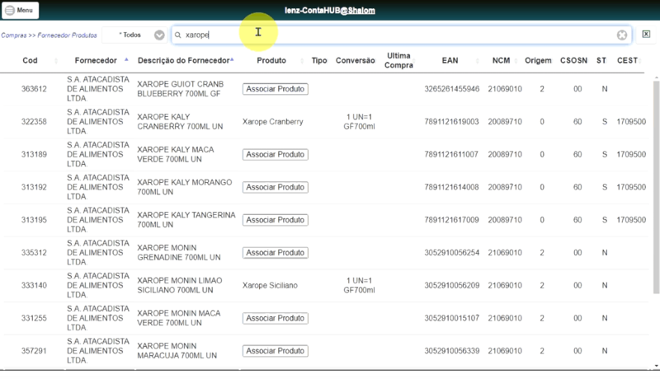Sort by Fornecedor column header
Viewport: 660px width, 379px height.
coord(96,60)
